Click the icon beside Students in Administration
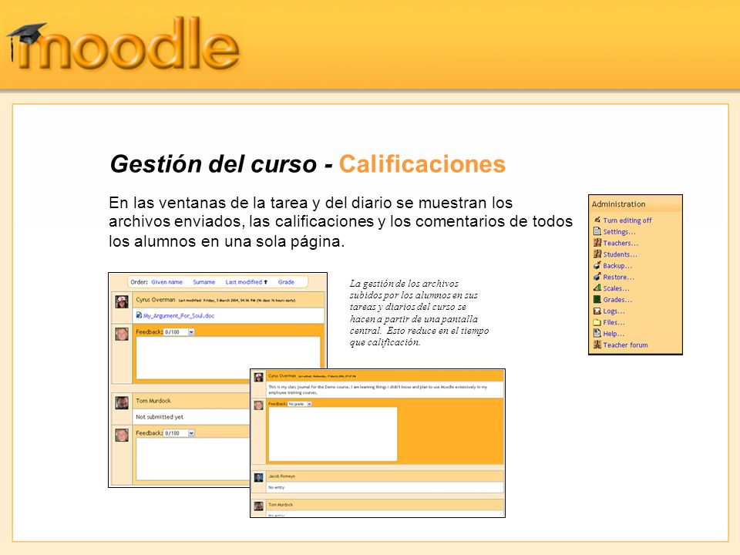Viewport: 740px width, 555px height. coord(597,254)
